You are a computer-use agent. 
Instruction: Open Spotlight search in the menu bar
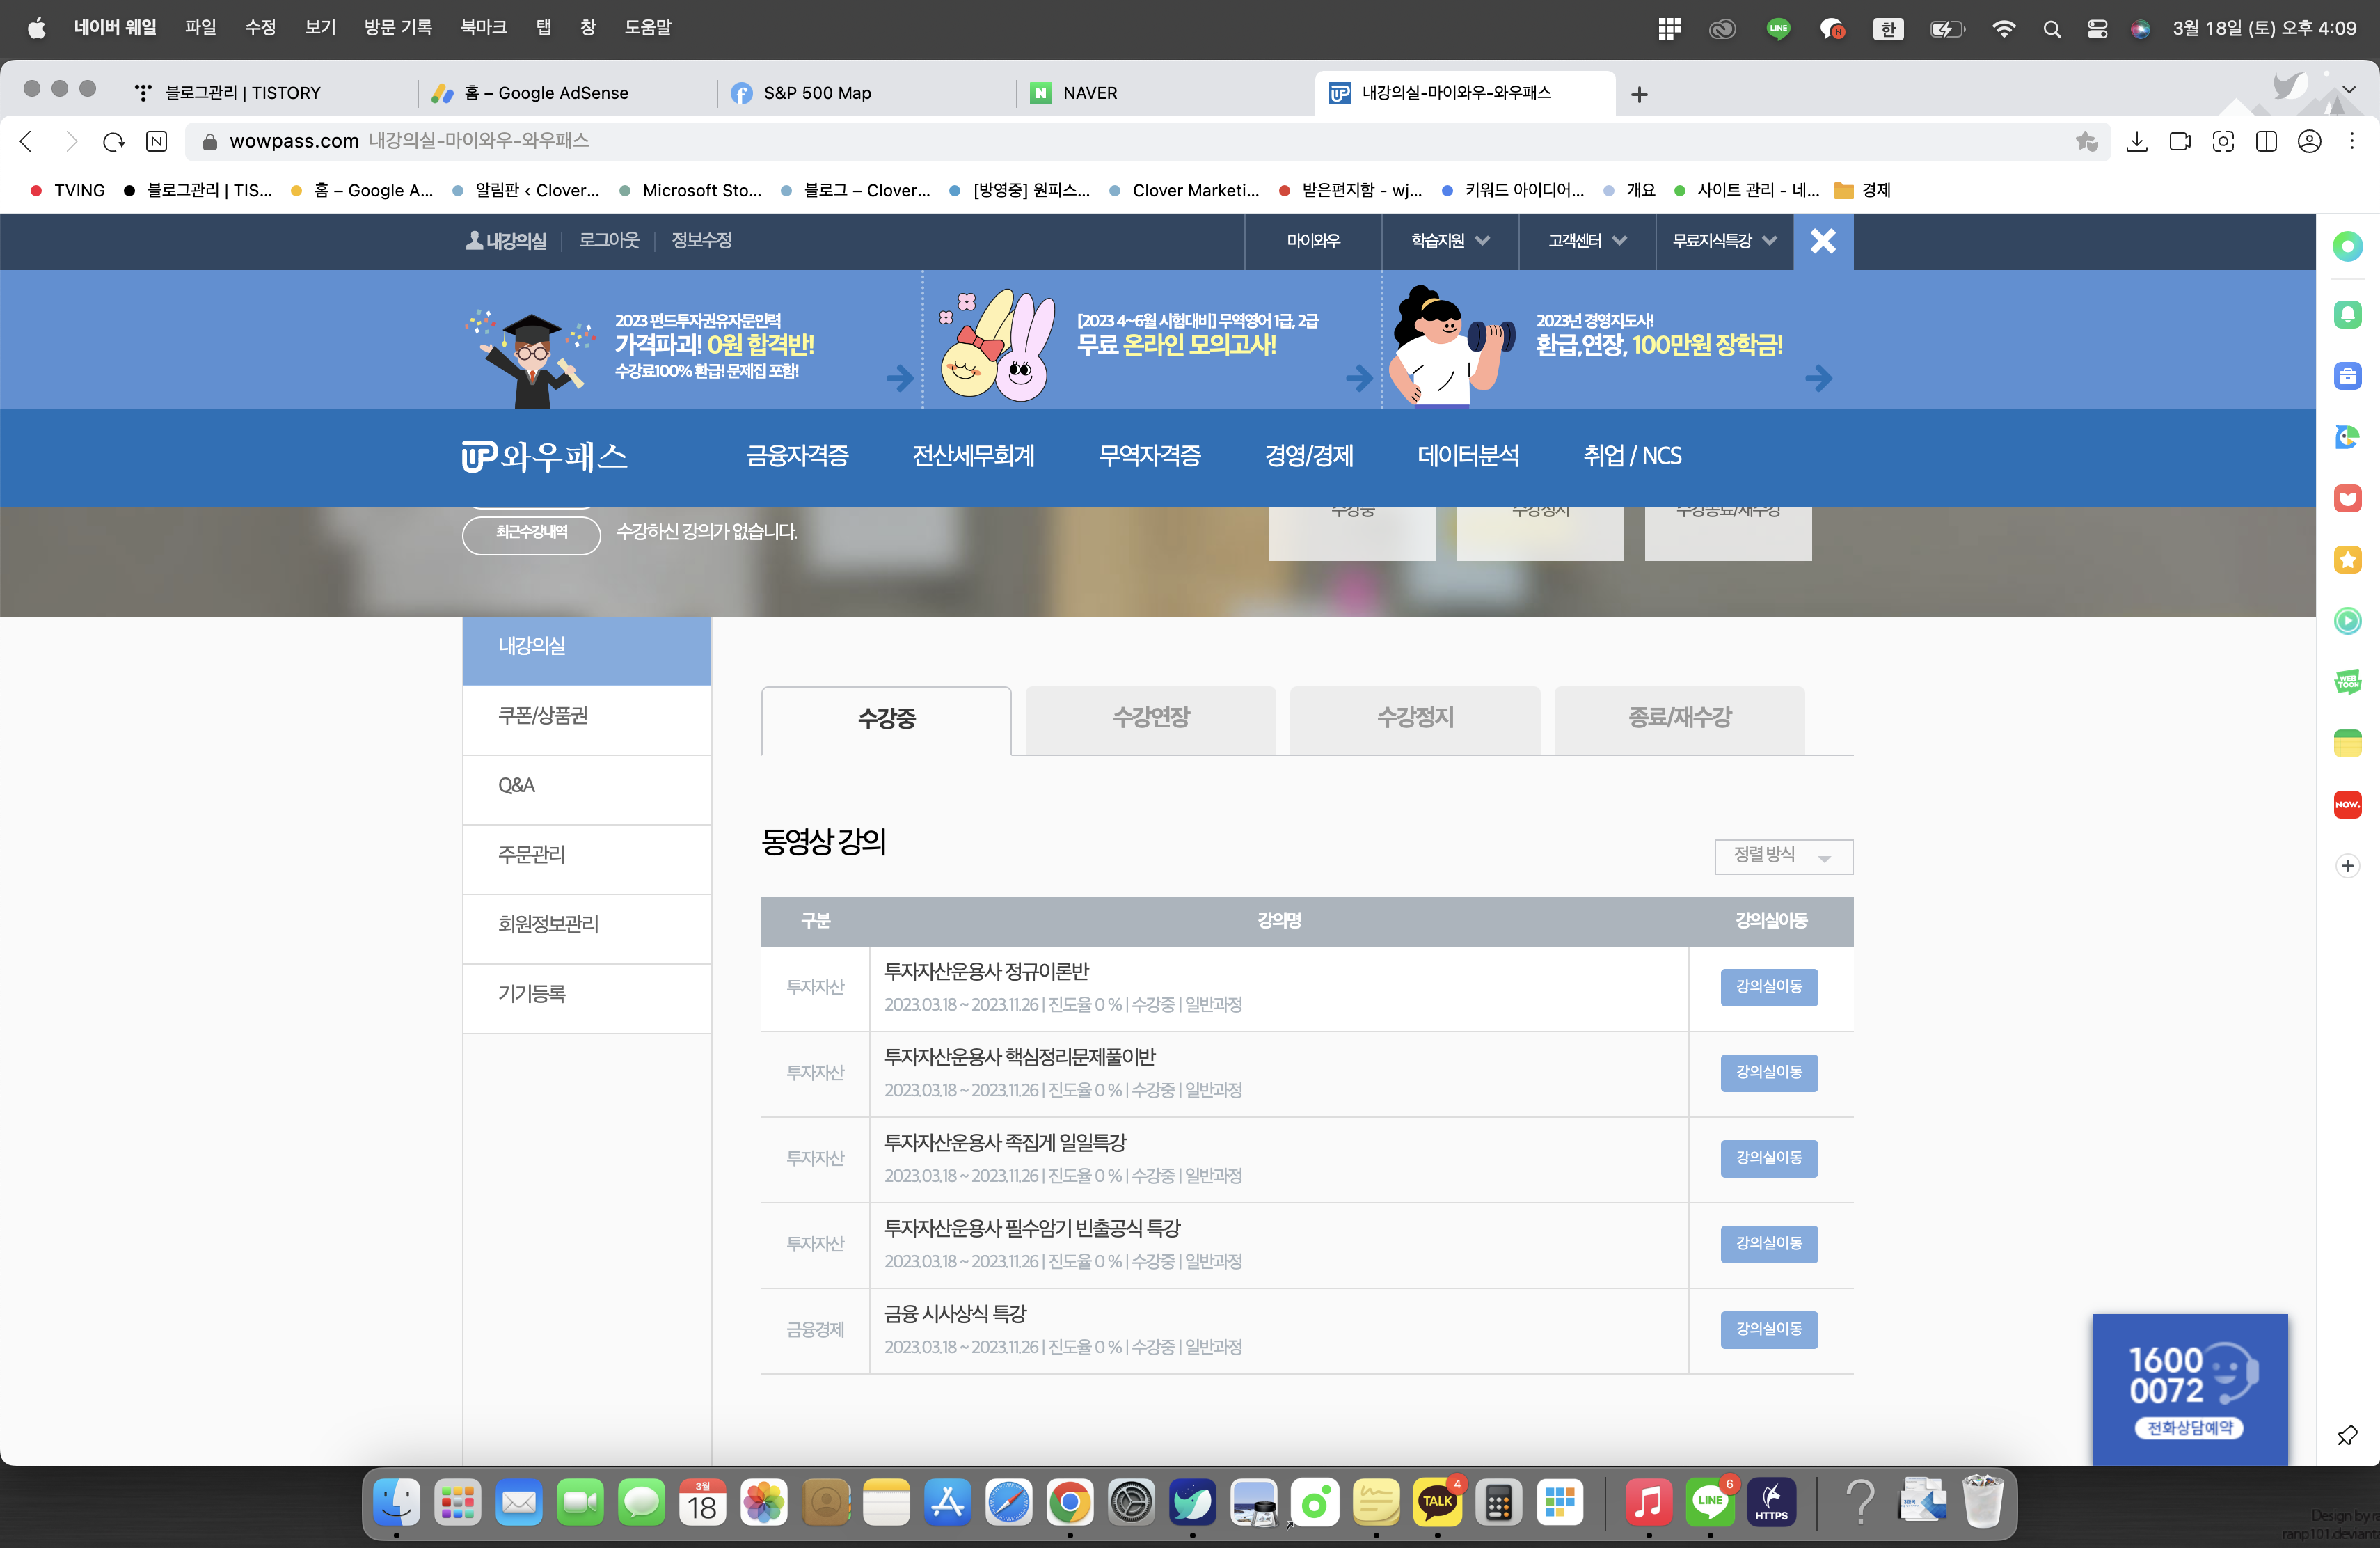click(2051, 29)
